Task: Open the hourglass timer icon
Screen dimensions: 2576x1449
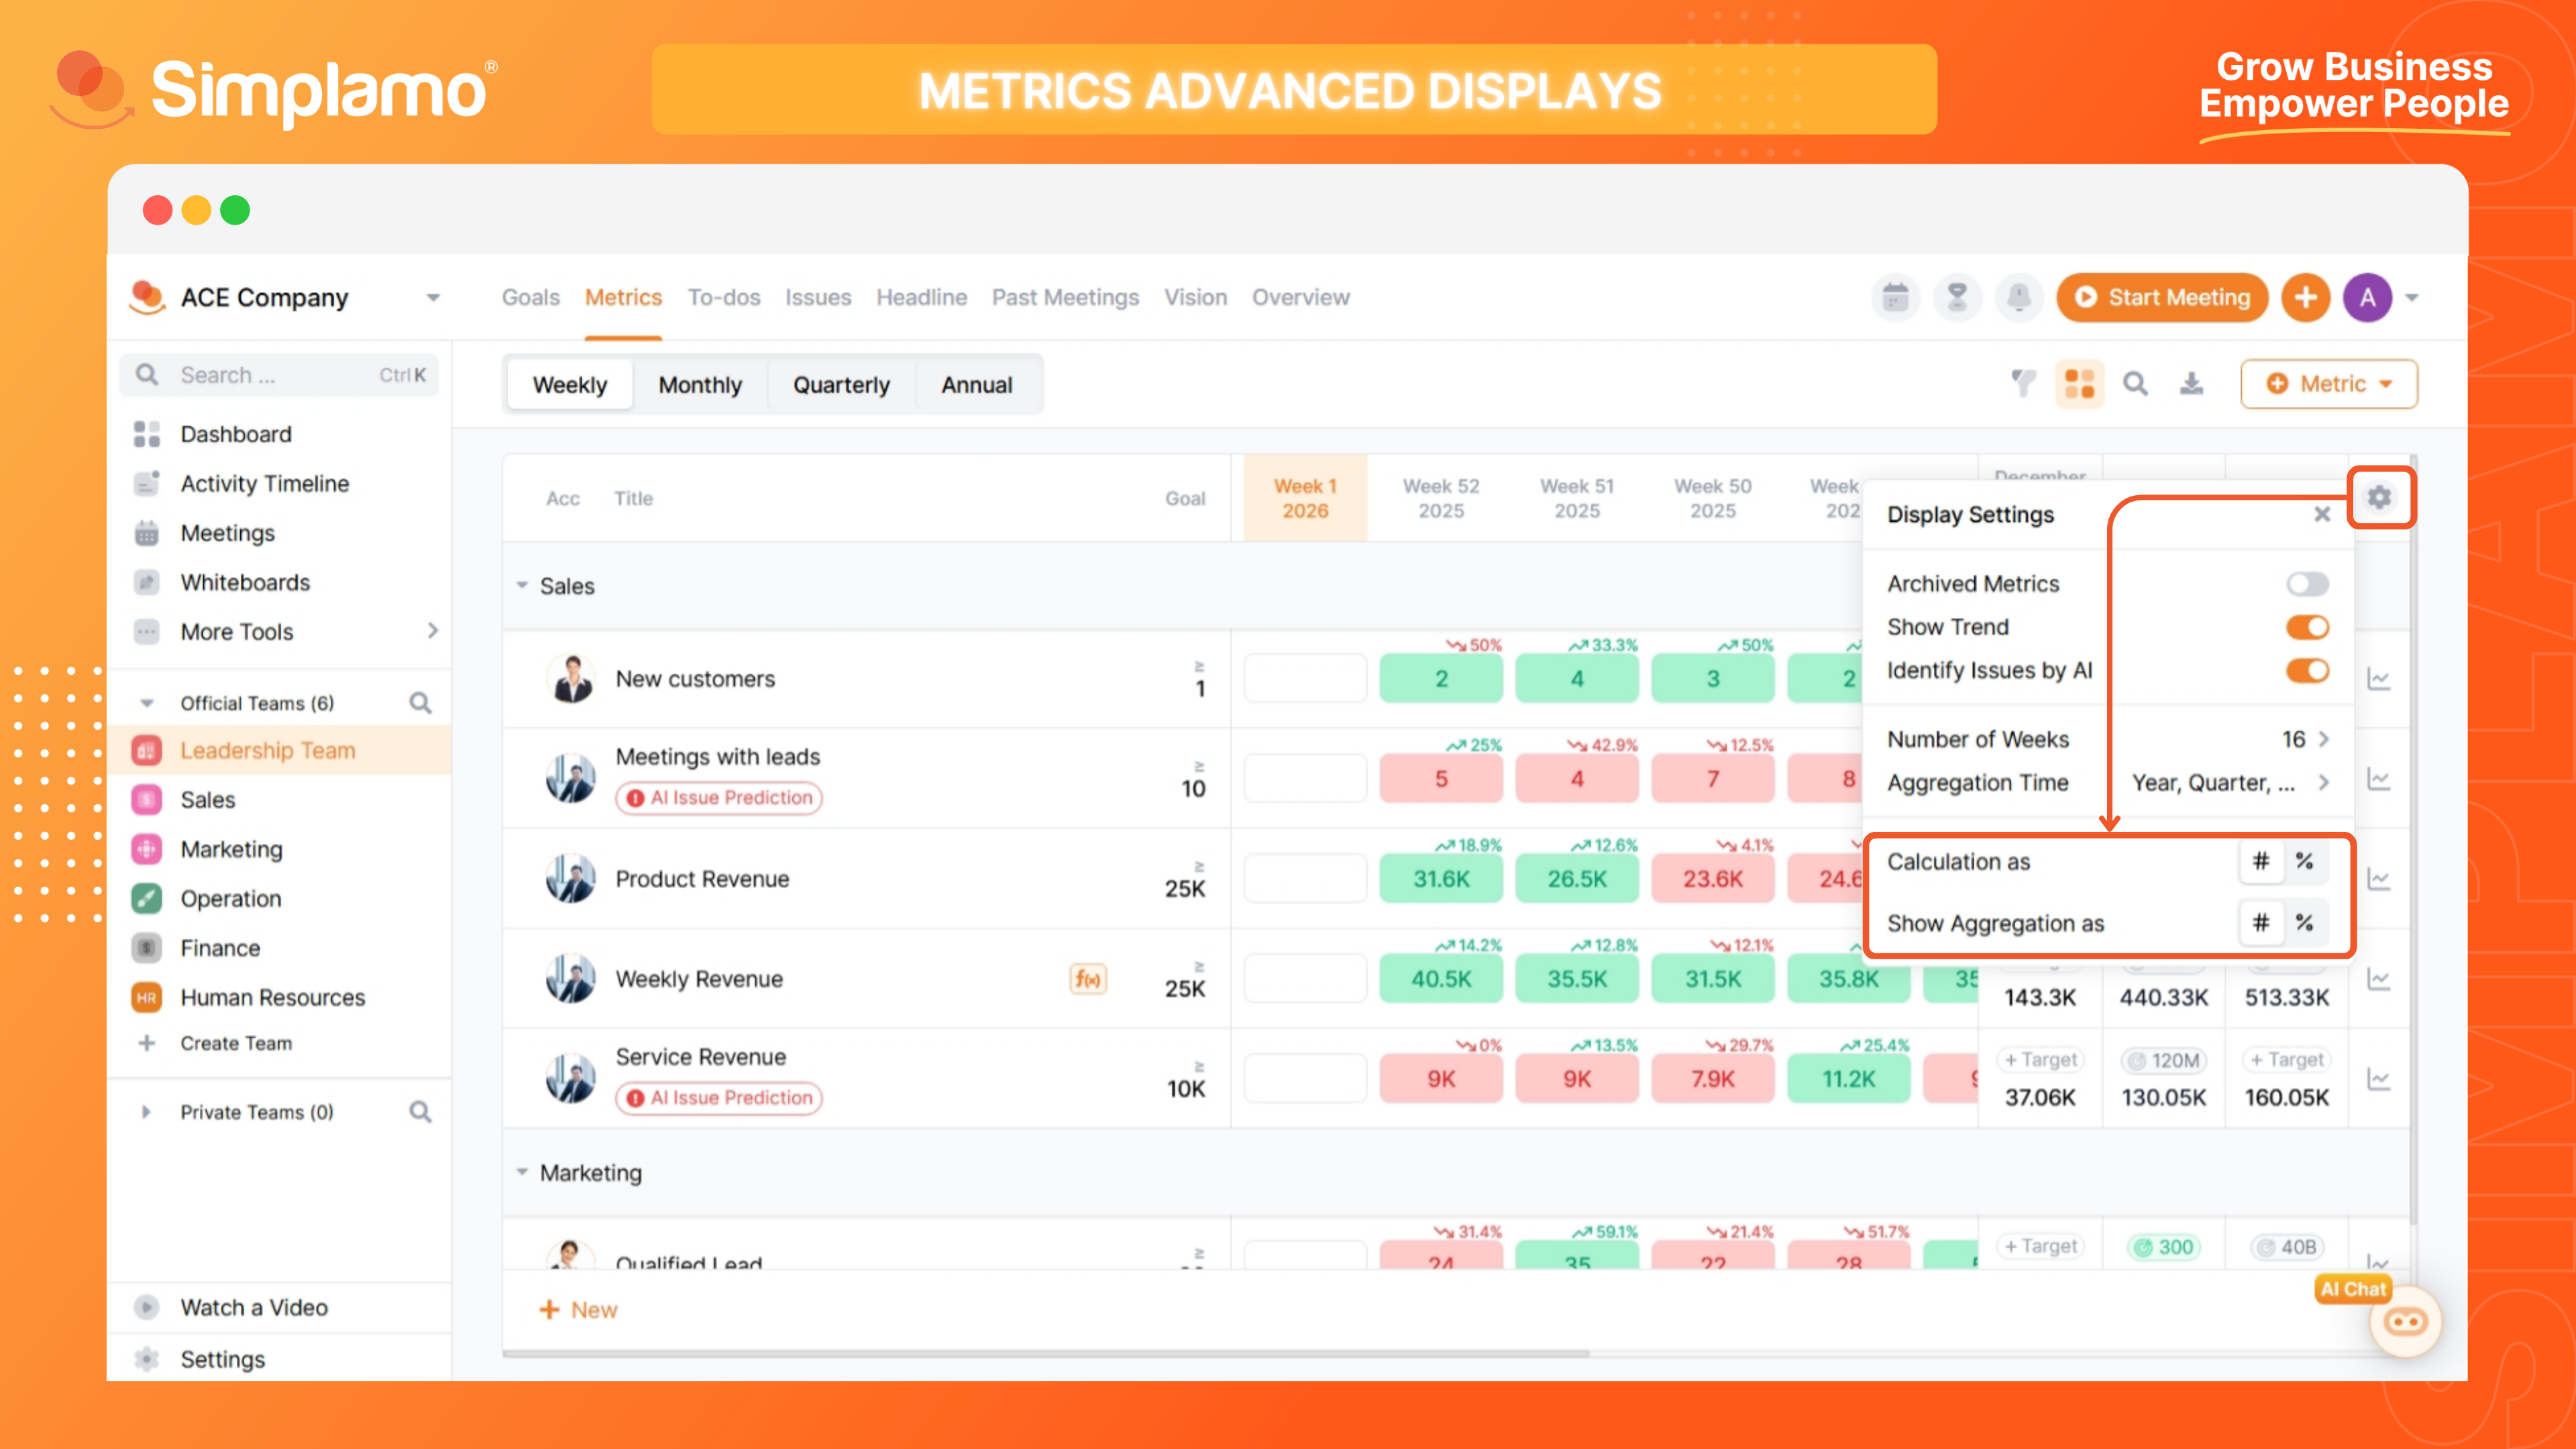Action: pos(1957,298)
